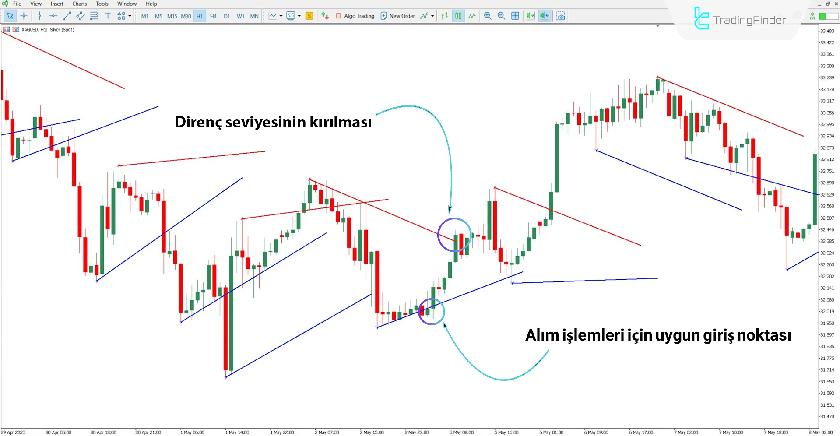
Task: Expand the shapes tool dropdown arrow
Action: coord(130,16)
